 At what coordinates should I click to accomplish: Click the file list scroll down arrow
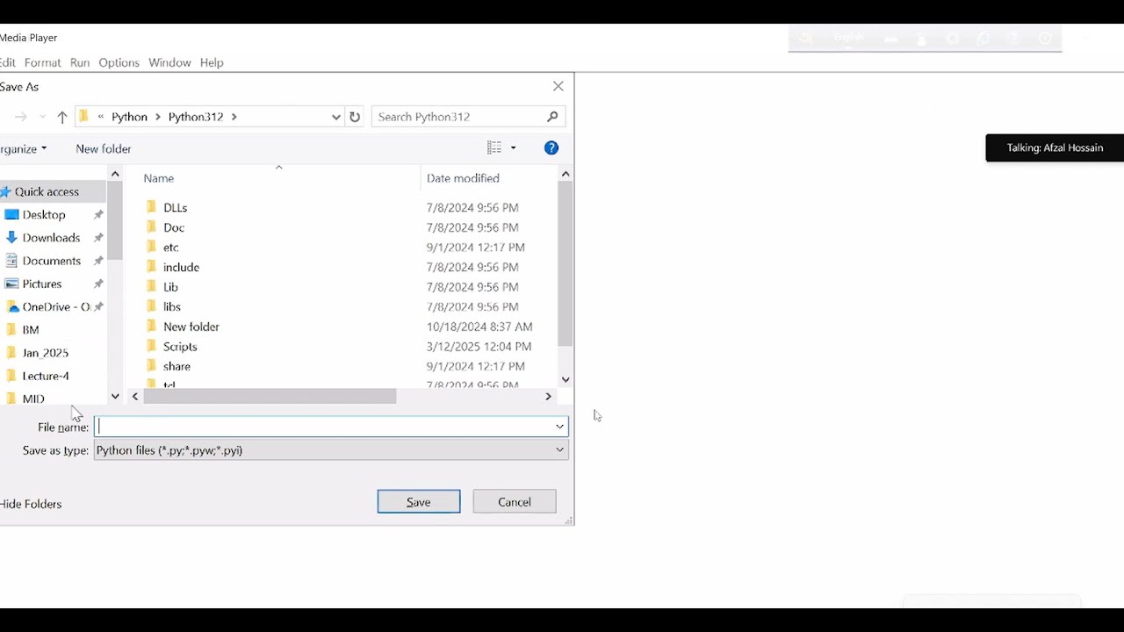pos(566,380)
